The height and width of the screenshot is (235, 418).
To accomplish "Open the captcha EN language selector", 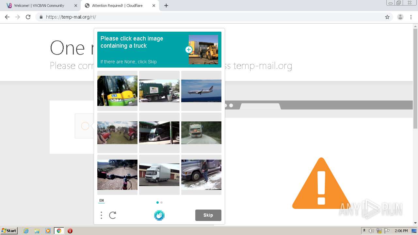I will [102, 201].
